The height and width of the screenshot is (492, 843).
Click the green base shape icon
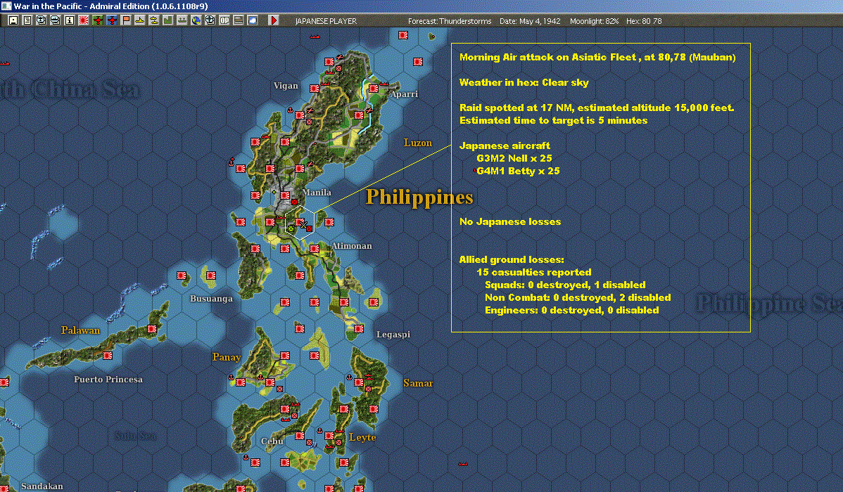(x=167, y=20)
